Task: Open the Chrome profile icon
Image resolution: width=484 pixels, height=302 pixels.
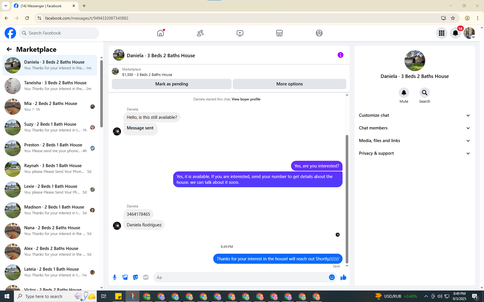Action: click(467, 18)
